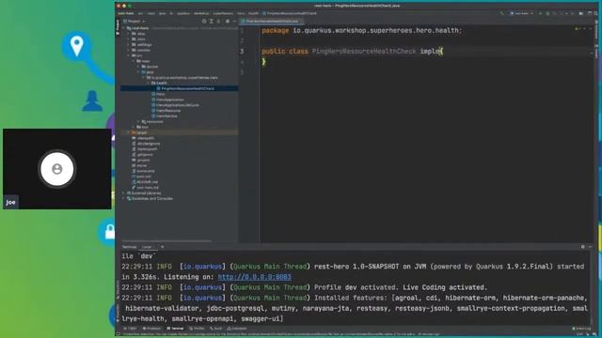Image resolution: width=602 pixels, height=338 pixels.
Task: Place cursor after 'implo' in editor
Action: [439, 51]
